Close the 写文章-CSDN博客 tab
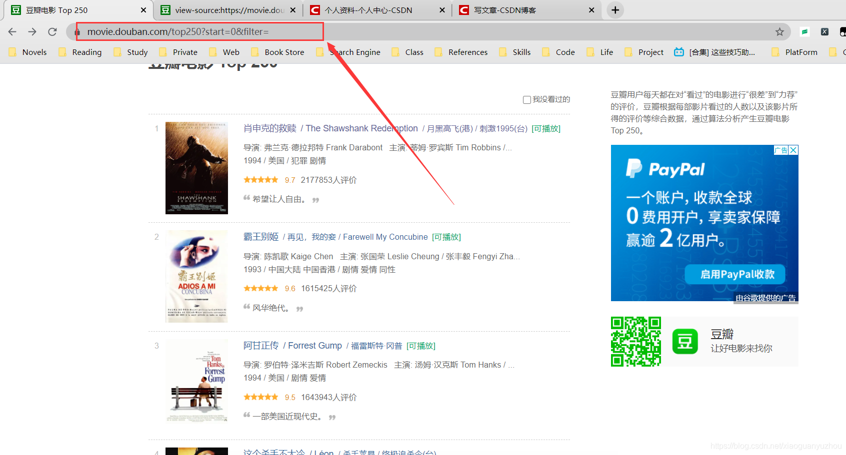Viewport: 846px width, 455px height. pyautogui.click(x=591, y=10)
